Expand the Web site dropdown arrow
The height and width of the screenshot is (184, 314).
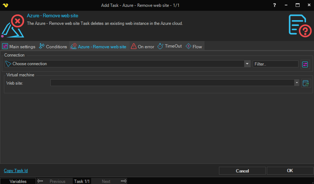[x=297, y=83]
